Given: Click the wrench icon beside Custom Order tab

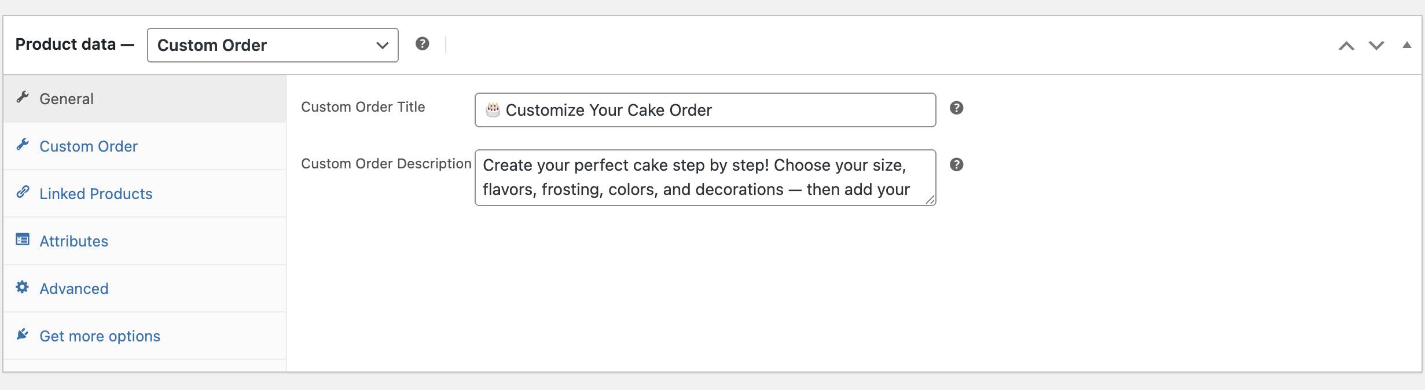Looking at the screenshot, I should coord(23,145).
